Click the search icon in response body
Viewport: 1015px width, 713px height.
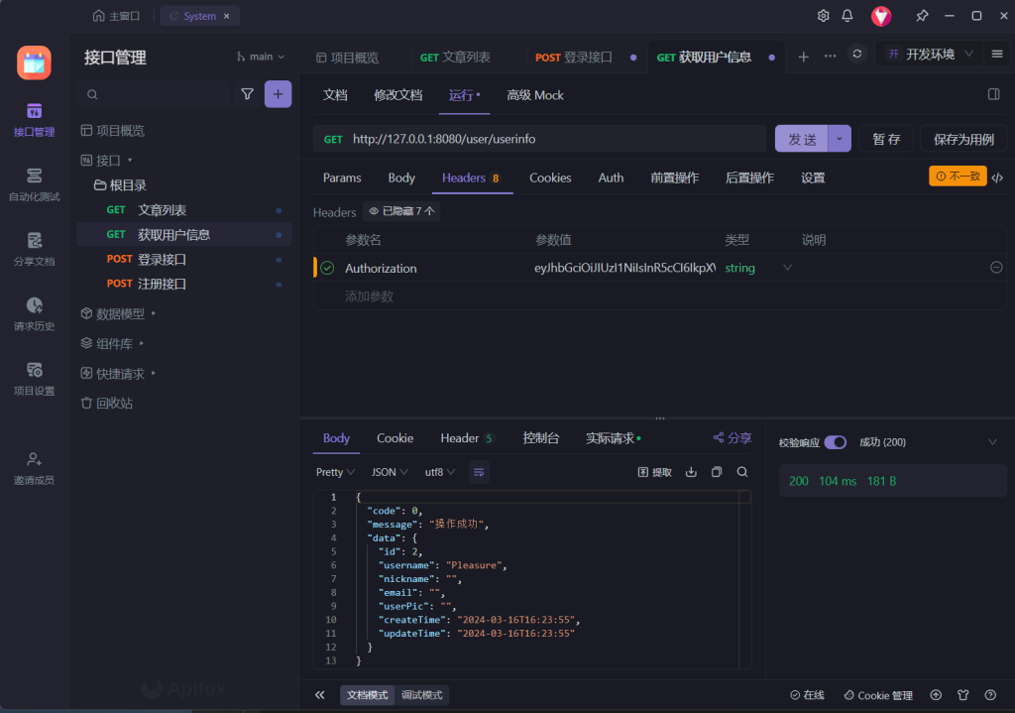click(741, 472)
